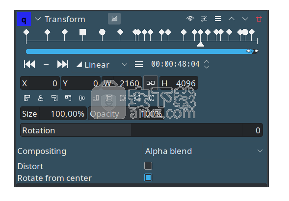Toggle Transform effect visibility eye

tap(190, 19)
